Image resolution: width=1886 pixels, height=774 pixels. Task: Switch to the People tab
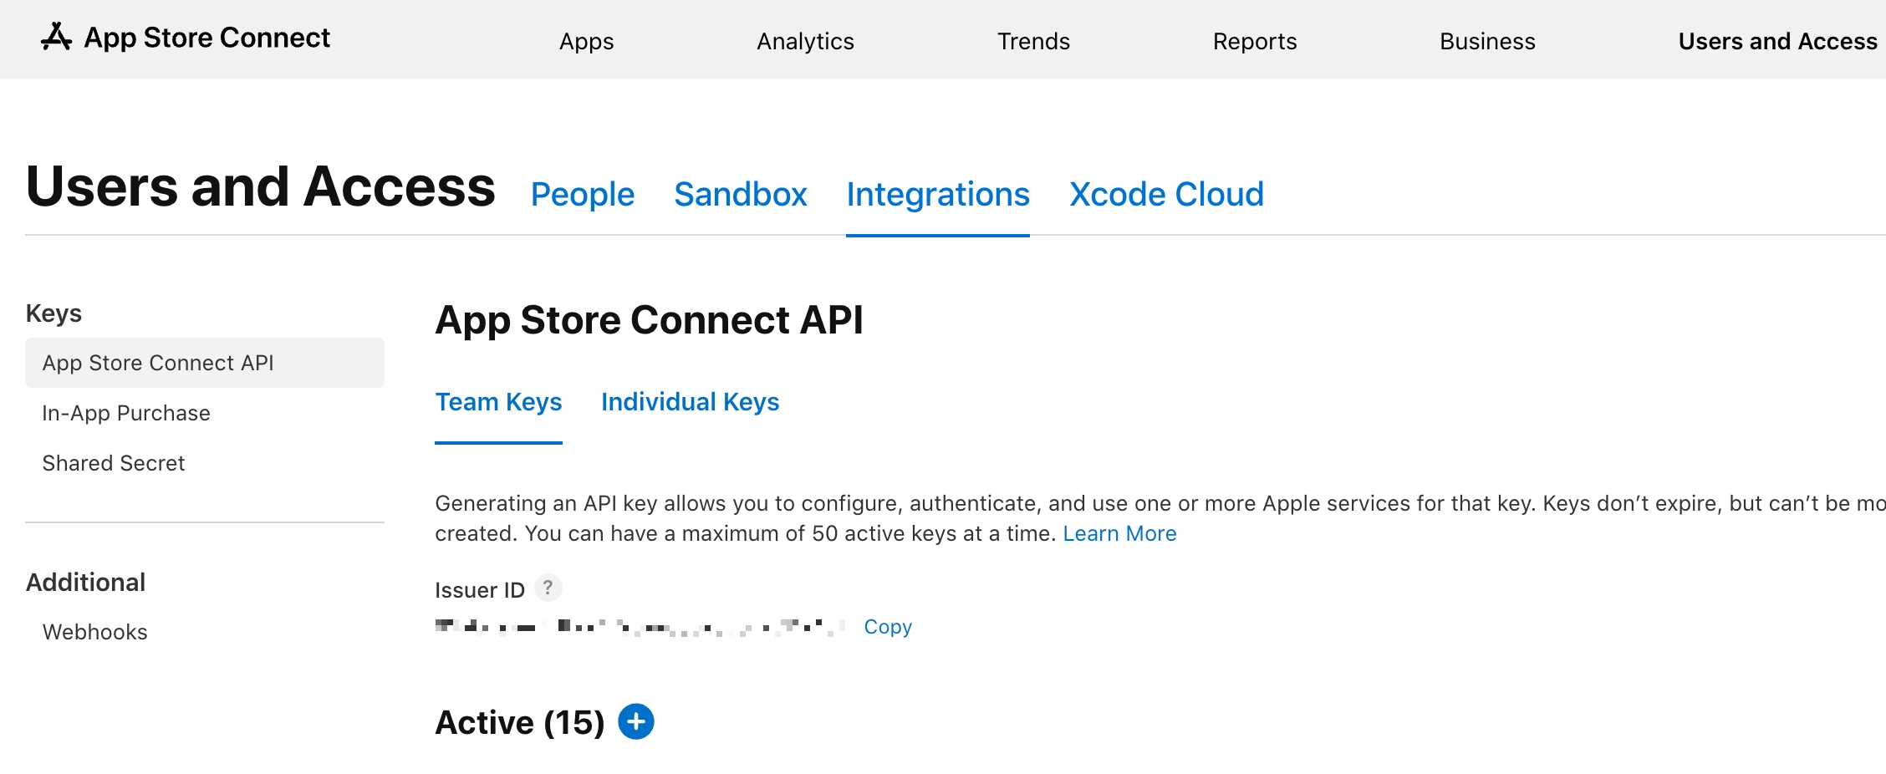click(582, 194)
